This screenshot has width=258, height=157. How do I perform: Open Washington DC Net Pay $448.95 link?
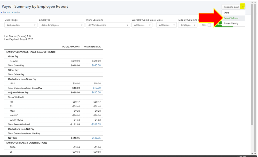tap(96, 138)
